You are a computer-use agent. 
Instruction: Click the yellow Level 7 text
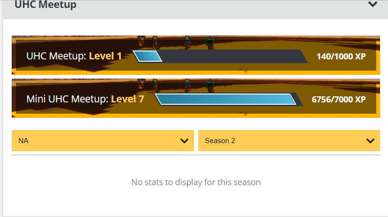pos(127,99)
